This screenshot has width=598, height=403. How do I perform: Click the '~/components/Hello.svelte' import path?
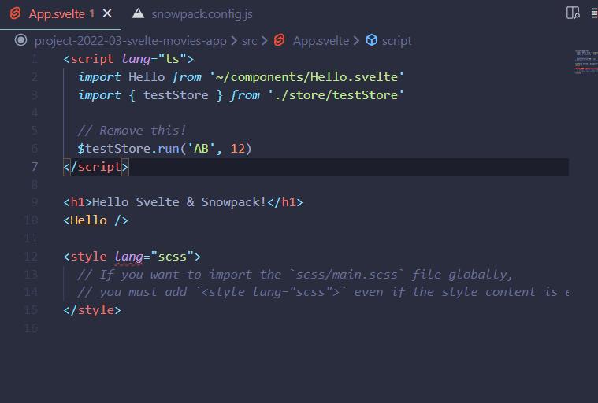click(x=307, y=77)
